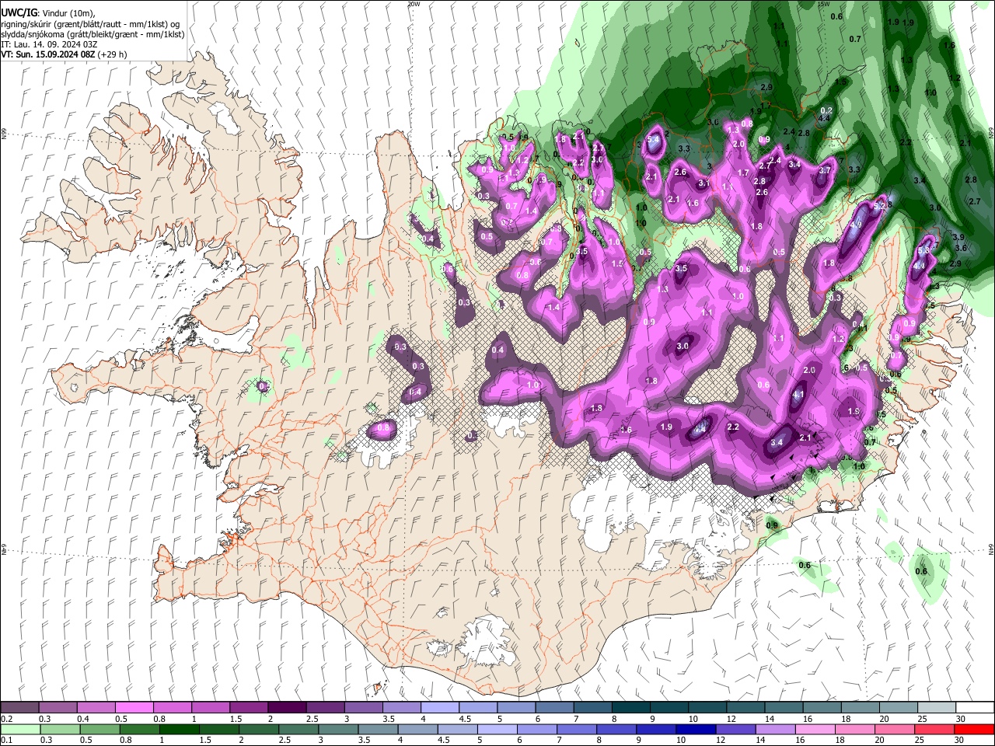
Task: Pick the 18 swatch in upper snow legend
Action: pos(861,708)
